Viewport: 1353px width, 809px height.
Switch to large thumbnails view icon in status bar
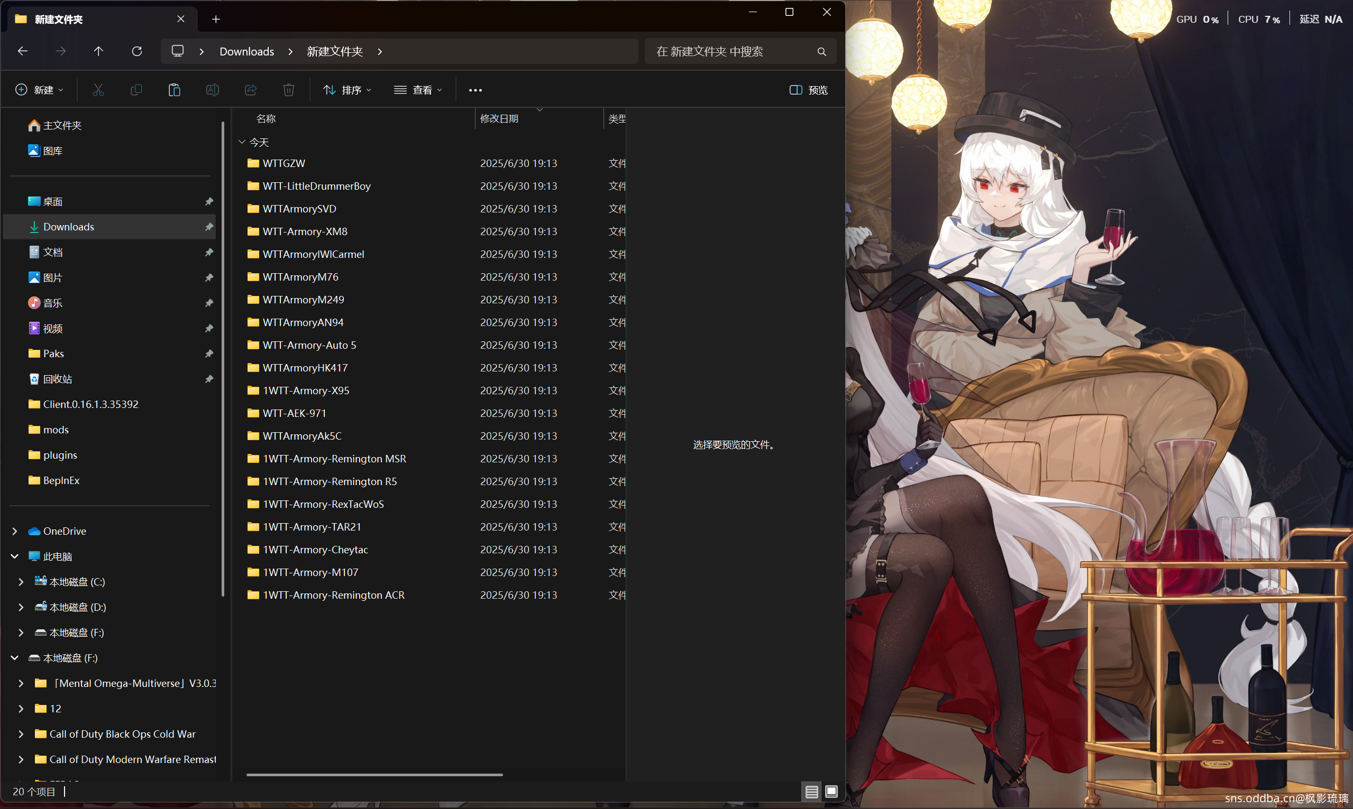pos(831,792)
